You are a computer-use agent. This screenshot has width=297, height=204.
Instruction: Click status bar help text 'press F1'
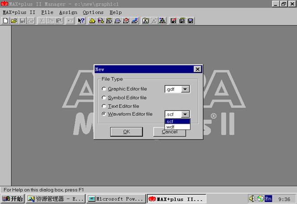(x=74, y=190)
